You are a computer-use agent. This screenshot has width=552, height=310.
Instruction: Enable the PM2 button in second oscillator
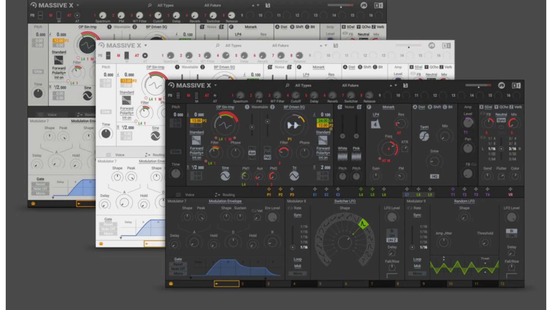click(267, 157)
